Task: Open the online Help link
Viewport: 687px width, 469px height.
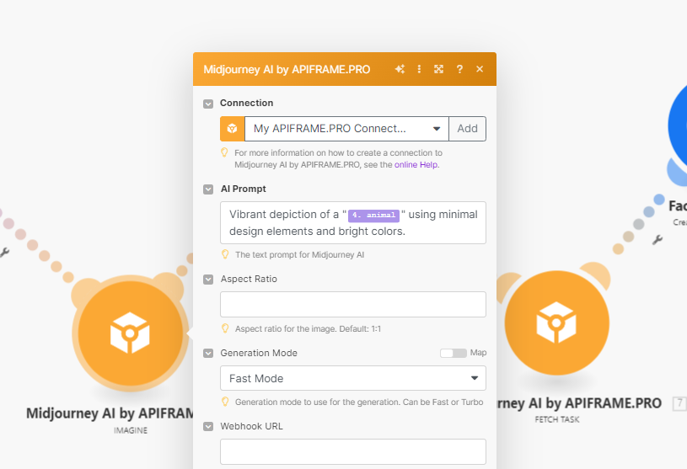Action: coord(416,165)
